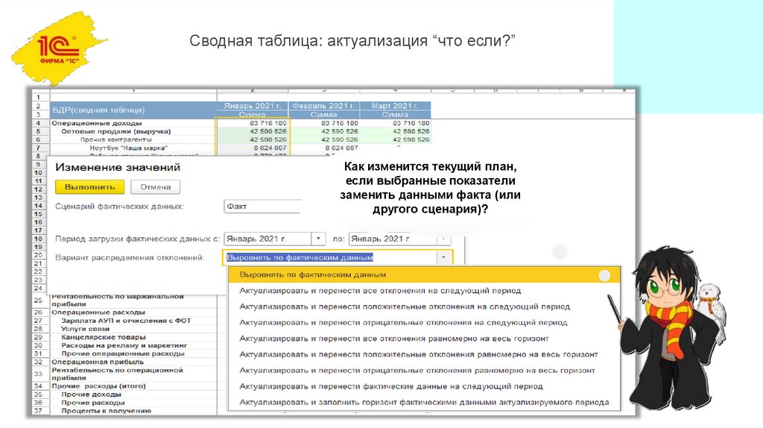Click the end period field after 'по:'

click(x=393, y=239)
